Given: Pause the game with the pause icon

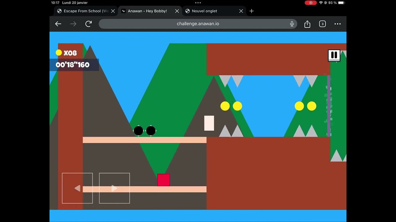Looking at the screenshot, I should (334, 55).
